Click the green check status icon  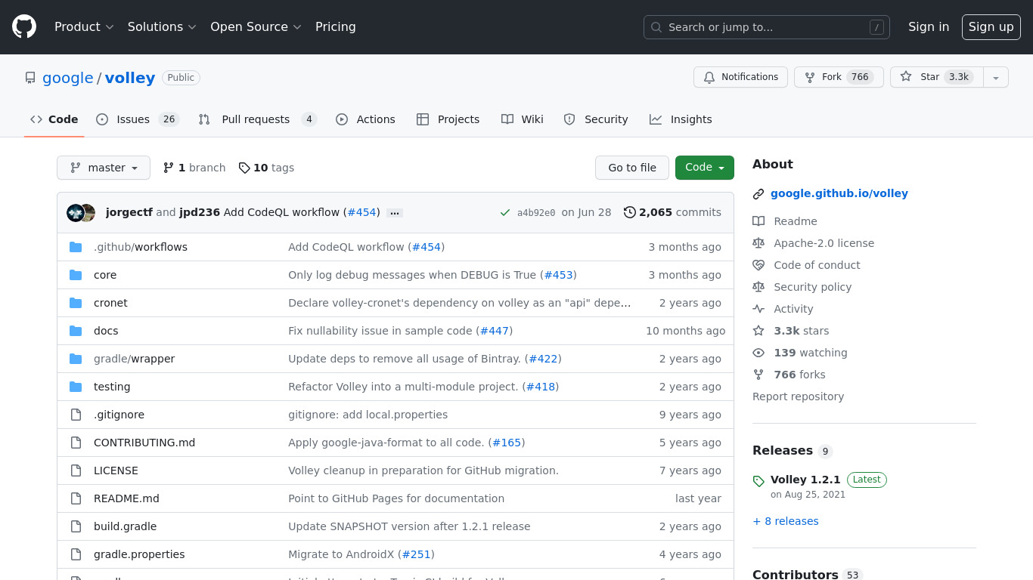(x=505, y=213)
